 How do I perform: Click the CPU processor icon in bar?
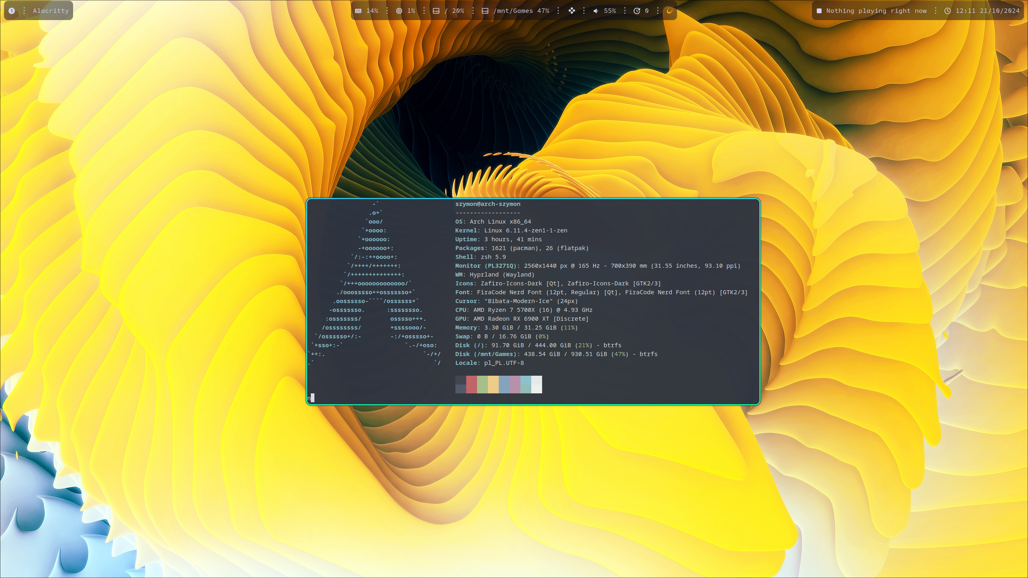(399, 11)
